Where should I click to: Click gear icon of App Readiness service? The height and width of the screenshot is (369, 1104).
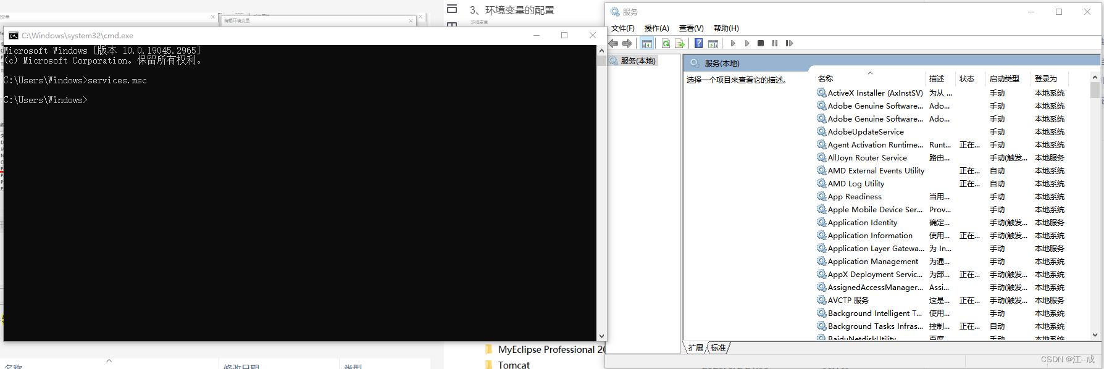tap(821, 196)
